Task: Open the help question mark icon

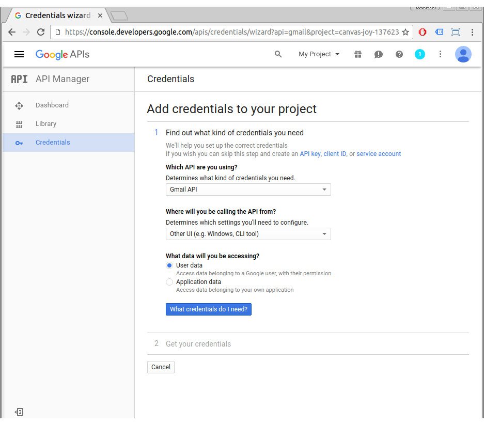Action: (399, 54)
